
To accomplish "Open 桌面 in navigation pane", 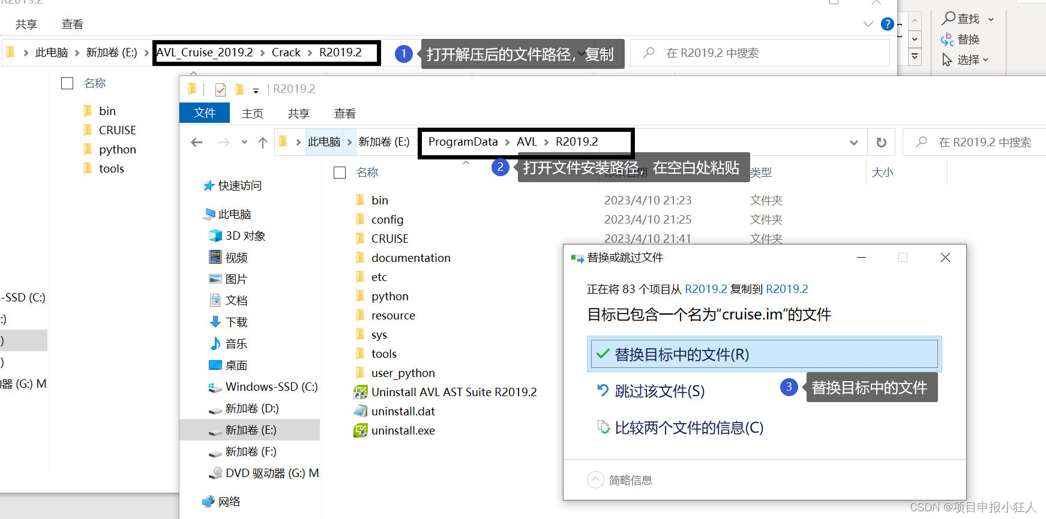I will [228, 365].
